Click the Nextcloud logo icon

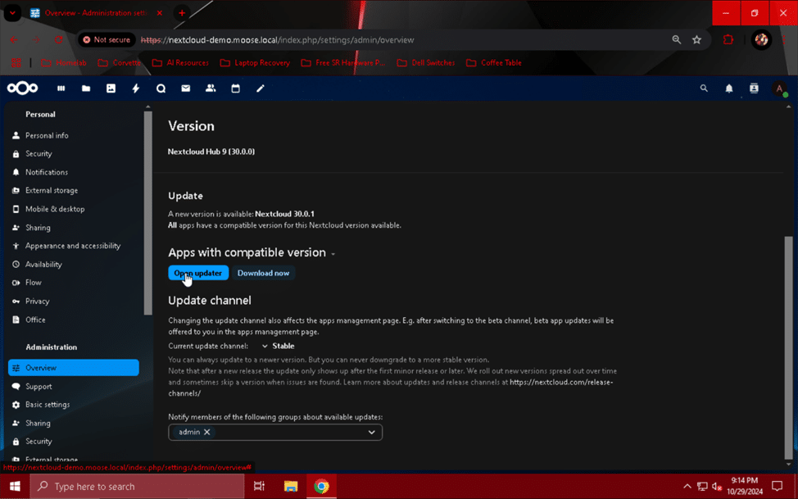(22, 88)
